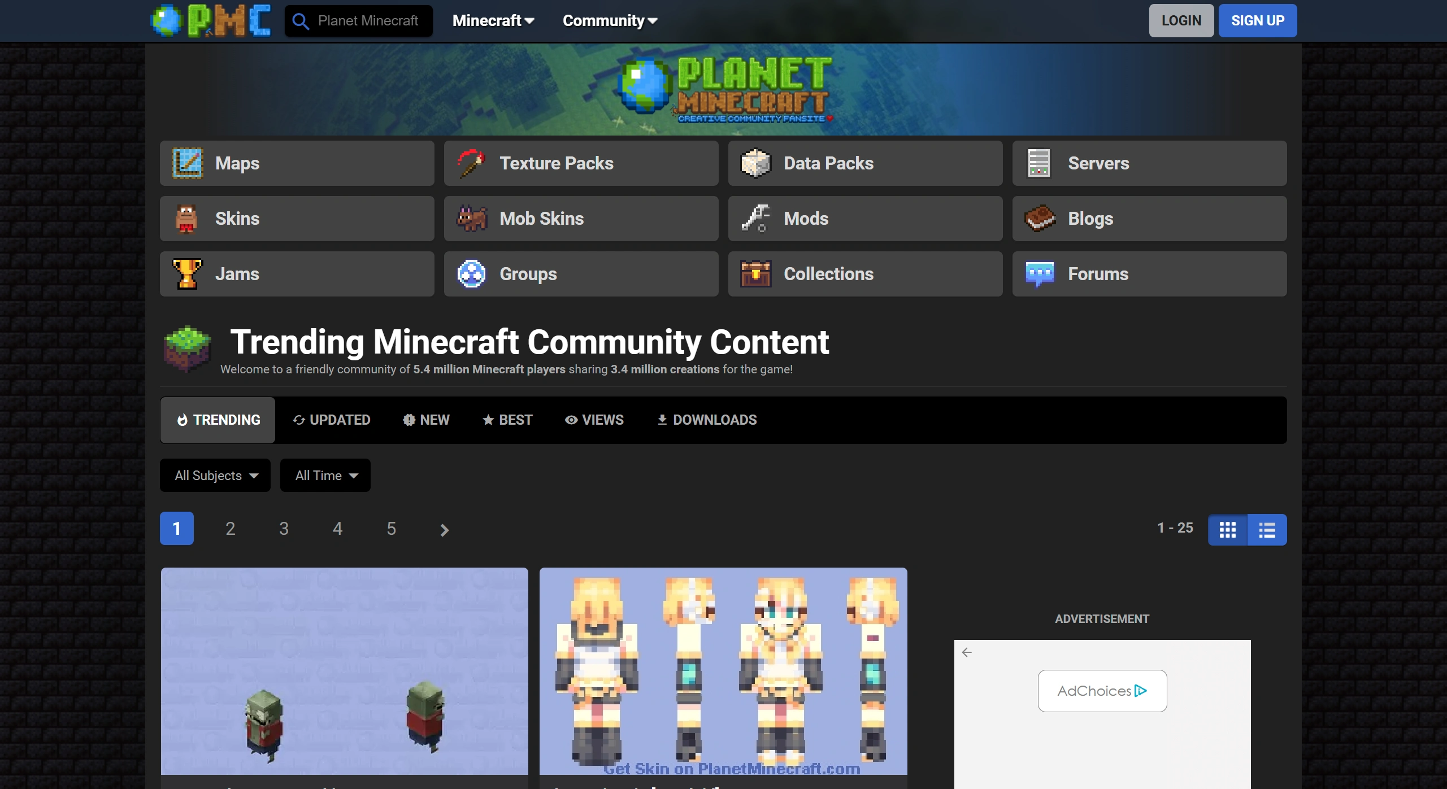The image size is (1447, 789).
Task: Open the Groups category
Action: coord(581,274)
